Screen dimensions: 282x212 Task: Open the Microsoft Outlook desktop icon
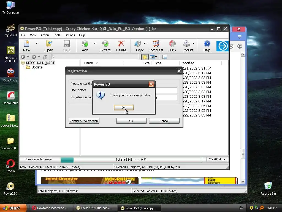[x=10, y=54]
